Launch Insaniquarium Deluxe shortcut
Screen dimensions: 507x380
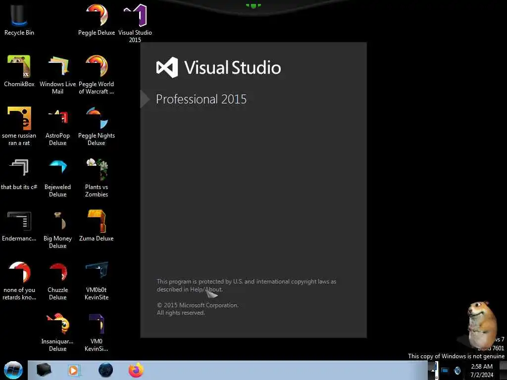tap(58, 332)
